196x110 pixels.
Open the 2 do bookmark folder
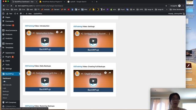click(22, 9)
